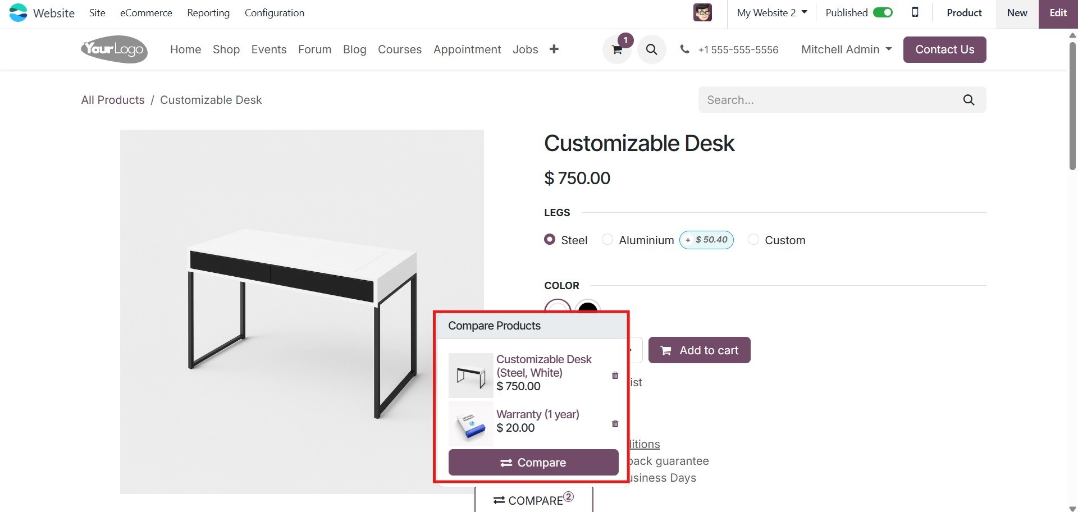Open the user avatar icon in top bar
The height and width of the screenshot is (512, 1078).
(702, 12)
